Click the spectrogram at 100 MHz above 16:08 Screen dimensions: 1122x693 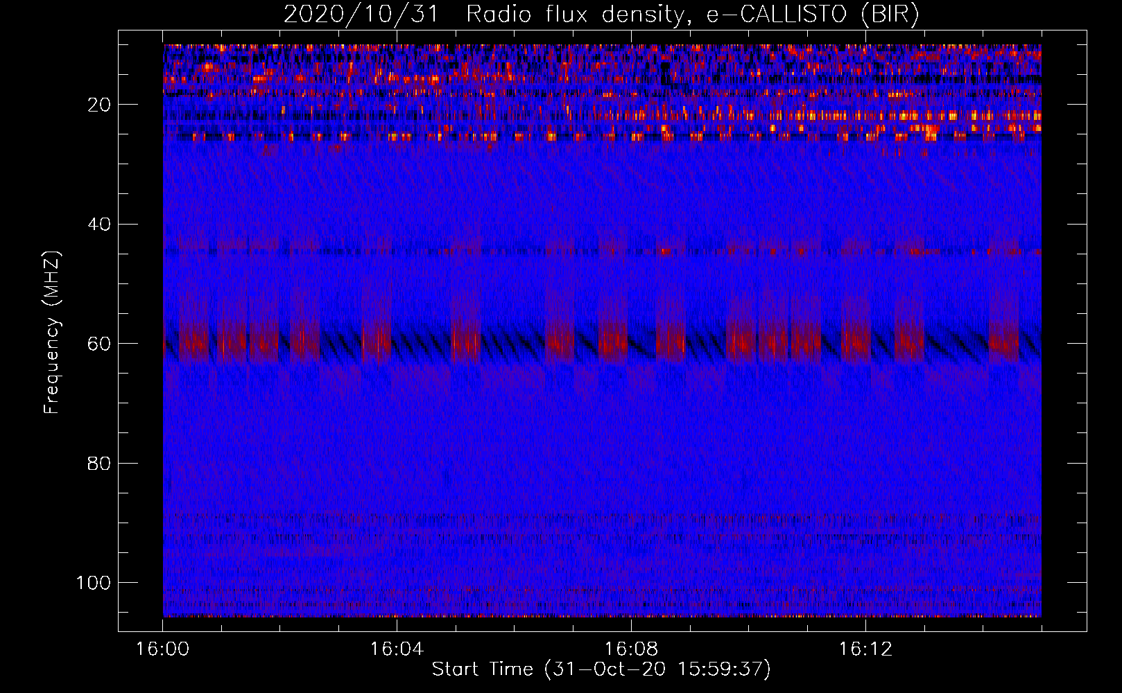click(631, 582)
